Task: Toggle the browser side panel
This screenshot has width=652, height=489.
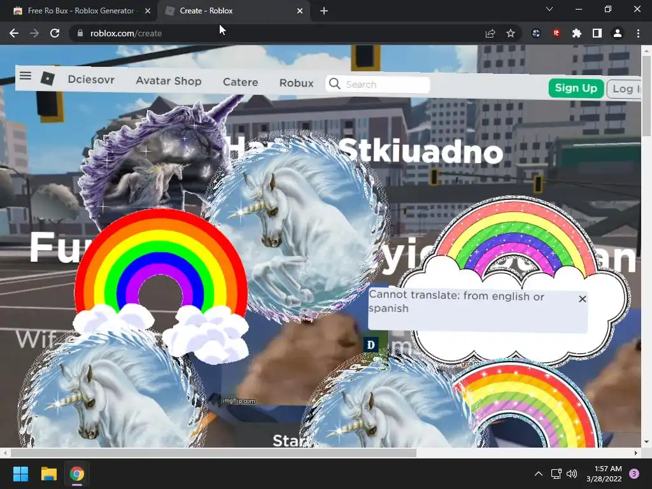Action: [597, 33]
